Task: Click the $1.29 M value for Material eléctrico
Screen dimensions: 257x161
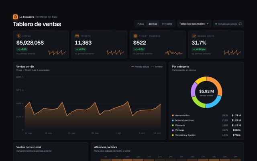Action: click(236, 120)
